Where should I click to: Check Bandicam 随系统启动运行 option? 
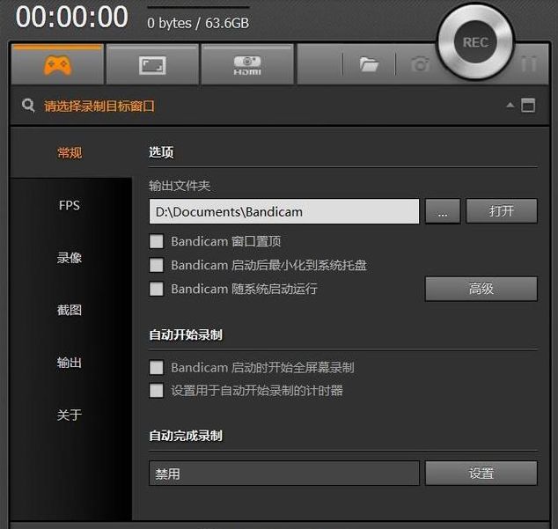click(x=157, y=289)
